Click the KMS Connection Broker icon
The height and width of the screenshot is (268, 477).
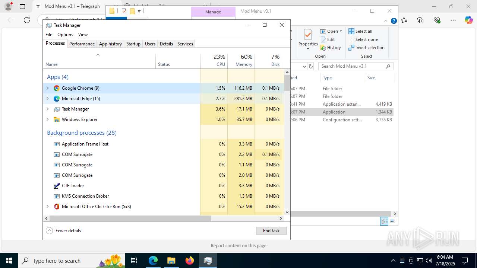pyautogui.click(x=57, y=196)
